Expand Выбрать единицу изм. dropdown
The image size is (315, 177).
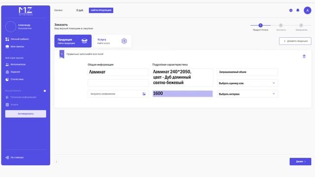tap(247, 83)
